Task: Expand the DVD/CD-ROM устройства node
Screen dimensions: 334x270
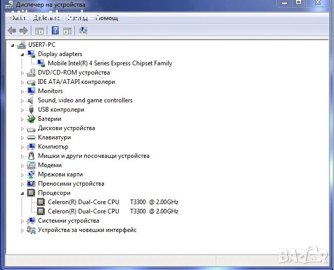Action: [x=22, y=73]
